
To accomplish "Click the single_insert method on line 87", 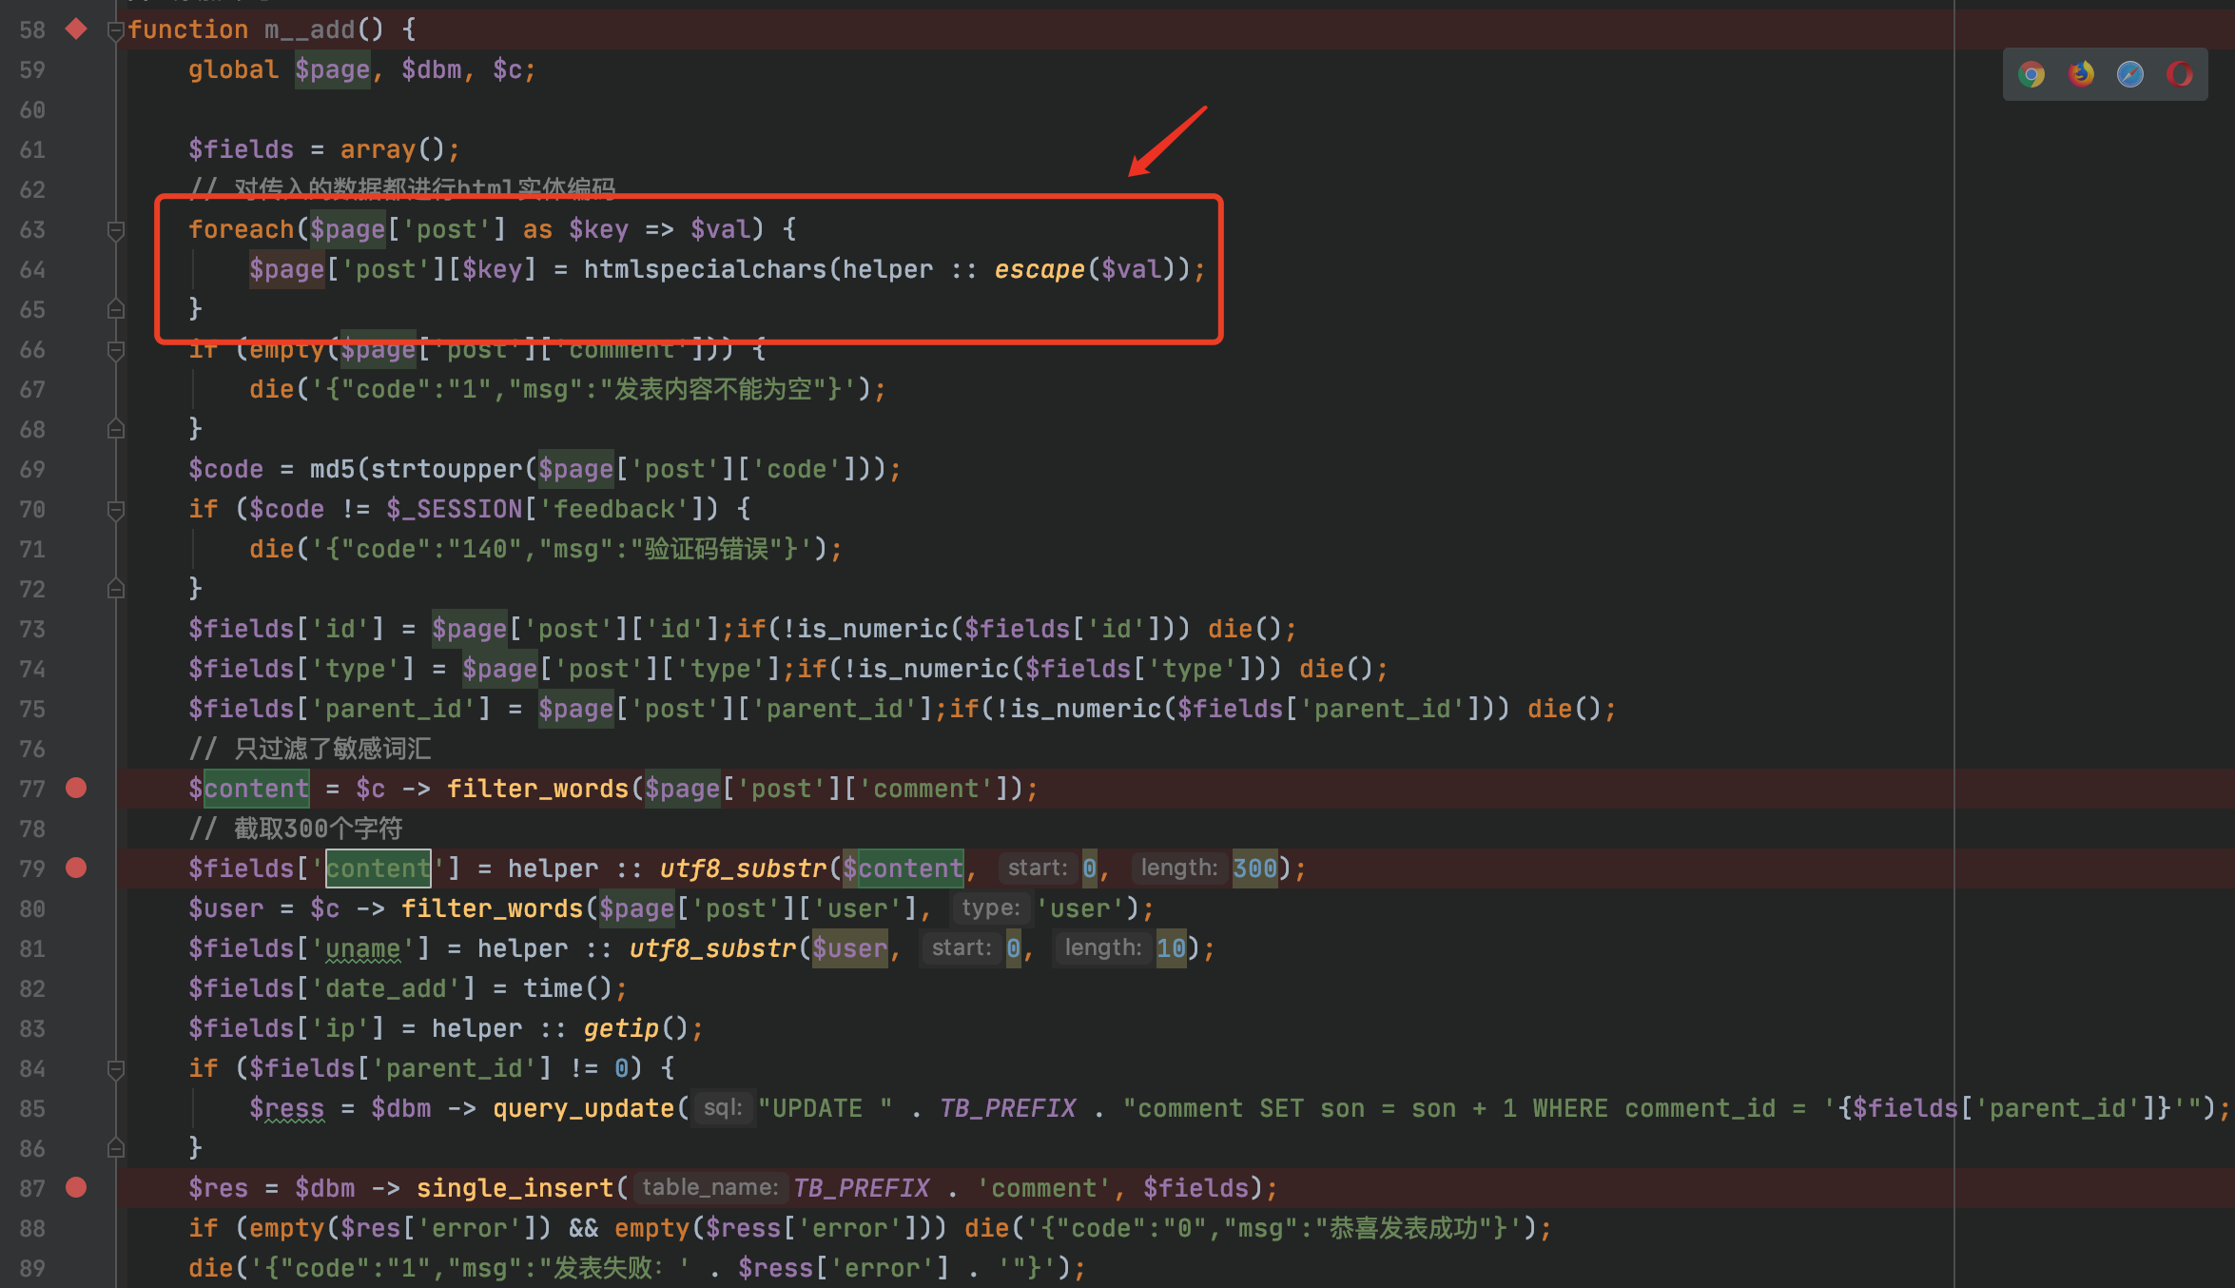I will (x=515, y=1188).
